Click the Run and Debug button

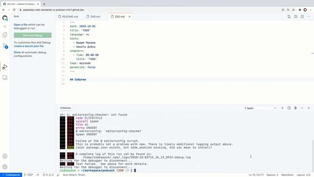[33, 35]
